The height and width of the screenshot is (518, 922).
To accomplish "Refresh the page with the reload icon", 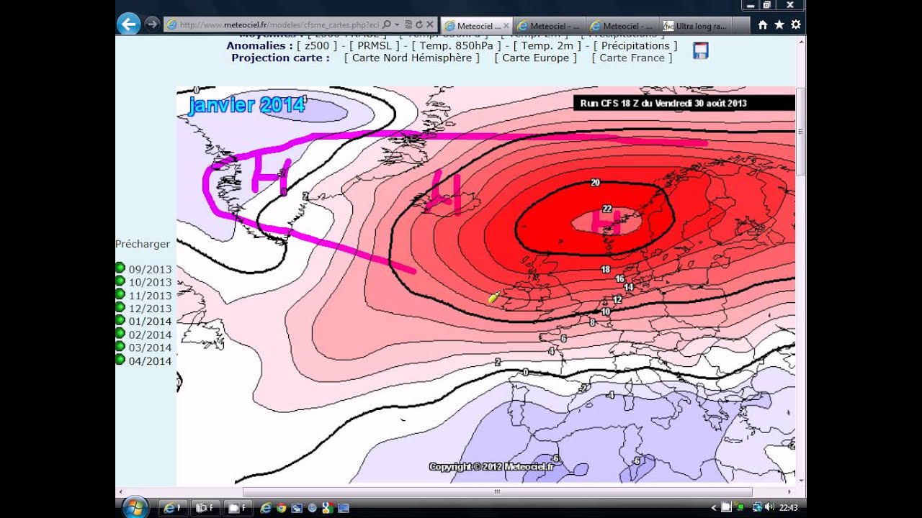I will click(419, 24).
